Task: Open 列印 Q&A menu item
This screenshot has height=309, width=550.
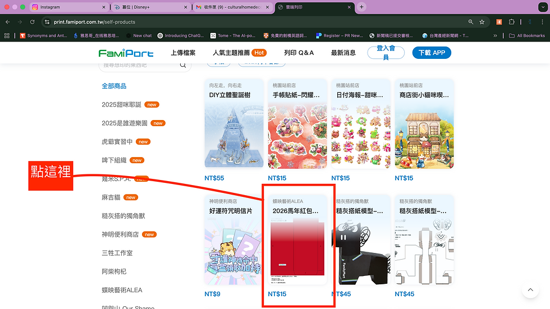Action: [x=299, y=53]
